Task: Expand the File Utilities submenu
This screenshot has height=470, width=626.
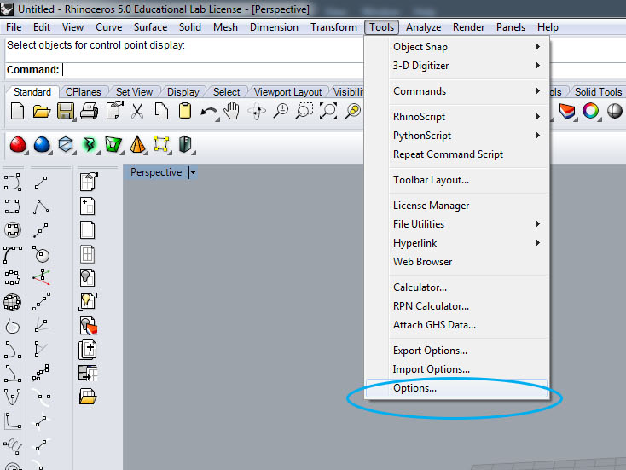Action: (x=538, y=224)
